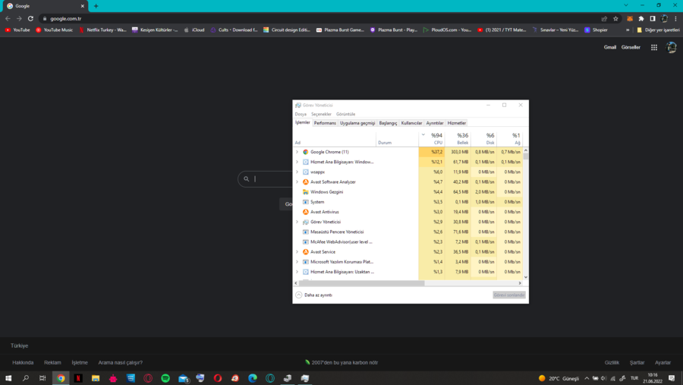The image size is (683, 385).
Task: Expand Avast Software Analyzer process
Action: [x=297, y=181]
